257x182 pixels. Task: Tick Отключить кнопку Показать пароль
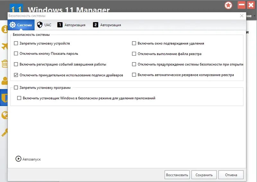point(16,53)
